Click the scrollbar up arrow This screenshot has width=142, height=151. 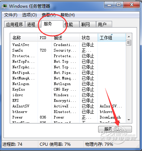pyautogui.click(x=129, y=37)
